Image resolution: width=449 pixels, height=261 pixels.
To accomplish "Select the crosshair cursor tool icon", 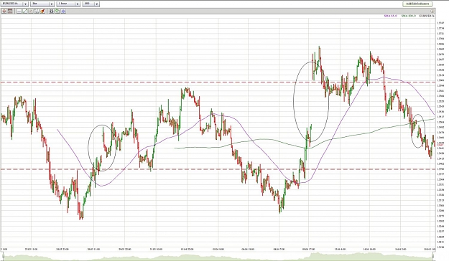I will tap(4, 11).
